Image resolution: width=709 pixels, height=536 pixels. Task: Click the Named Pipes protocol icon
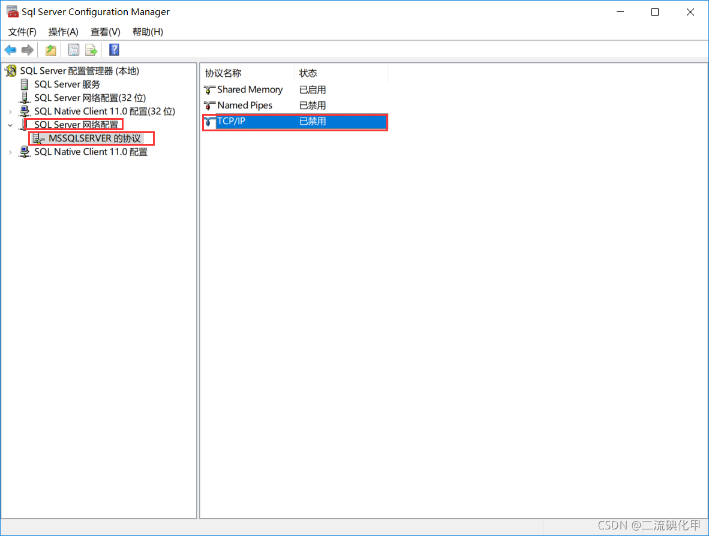(209, 106)
